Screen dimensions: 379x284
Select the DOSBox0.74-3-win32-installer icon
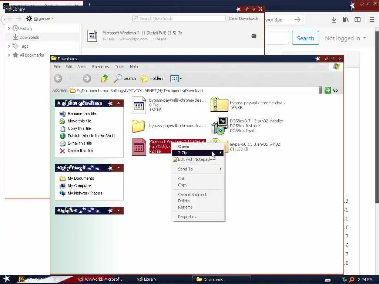point(219,126)
